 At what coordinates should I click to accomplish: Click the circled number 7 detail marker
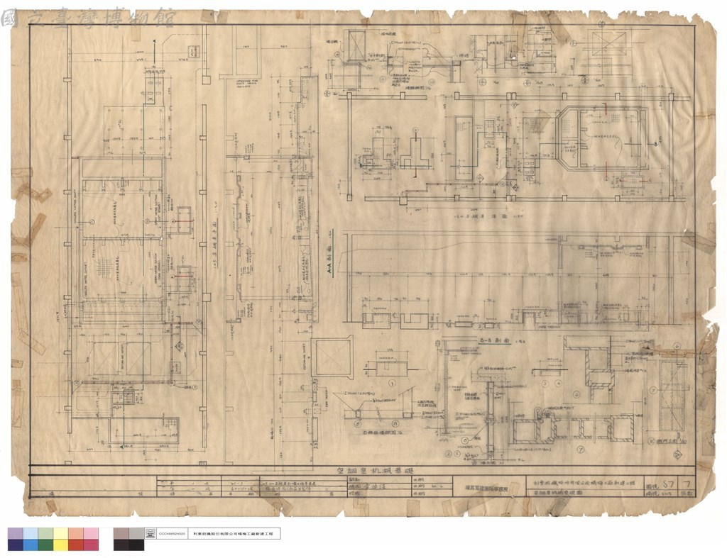pyautogui.click(x=579, y=450)
